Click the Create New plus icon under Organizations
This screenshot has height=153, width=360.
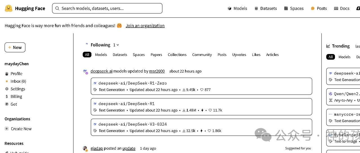[x=7, y=129]
